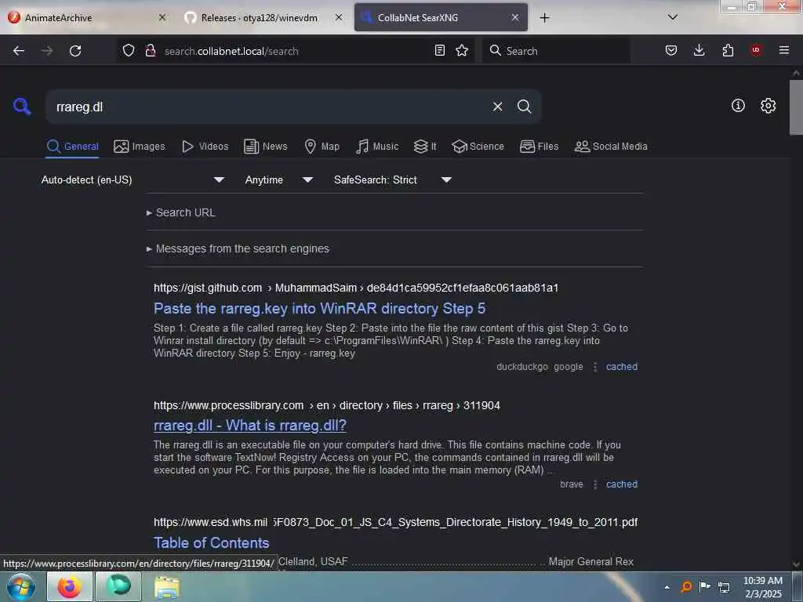Open the Auto-detect (en-US) language dropdown

(x=133, y=180)
